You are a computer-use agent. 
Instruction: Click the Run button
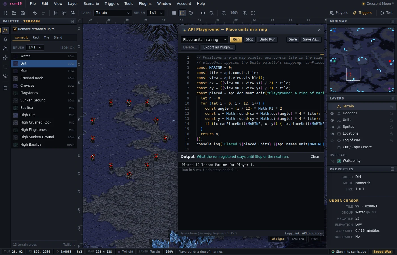[236, 40]
